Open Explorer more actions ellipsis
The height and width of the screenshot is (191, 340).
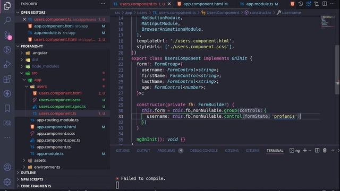coord(103,4)
